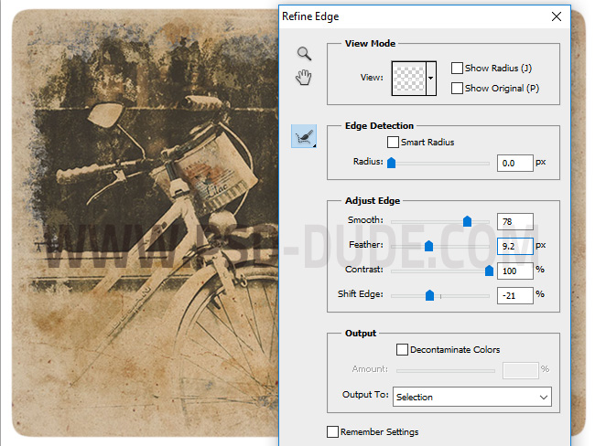This screenshot has height=446, width=595.
Task: Check the Decontaminate Colors option
Action: (402, 349)
